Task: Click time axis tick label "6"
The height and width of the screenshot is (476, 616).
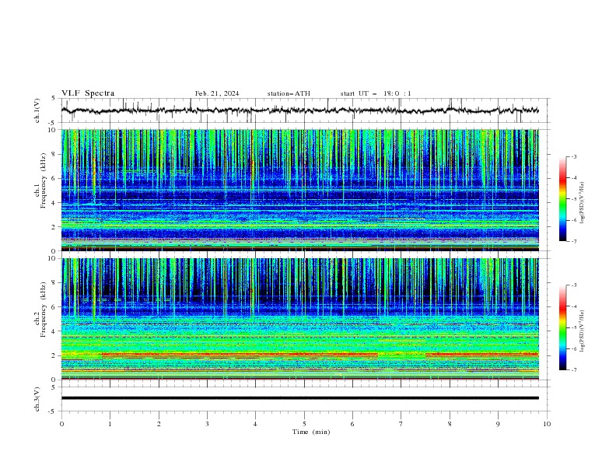Action: [352, 424]
